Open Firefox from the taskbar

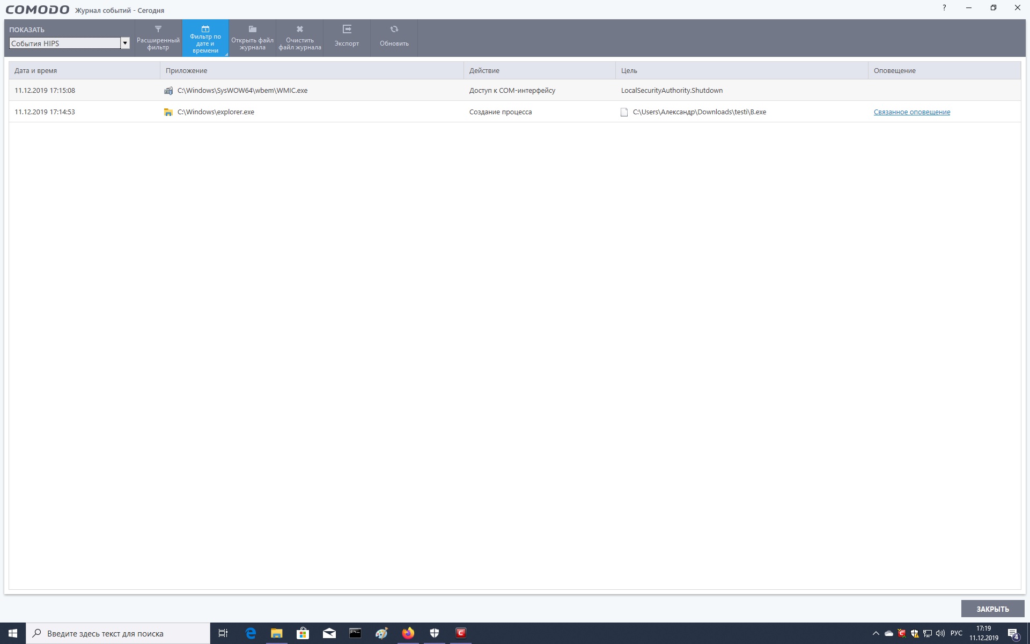pos(408,633)
